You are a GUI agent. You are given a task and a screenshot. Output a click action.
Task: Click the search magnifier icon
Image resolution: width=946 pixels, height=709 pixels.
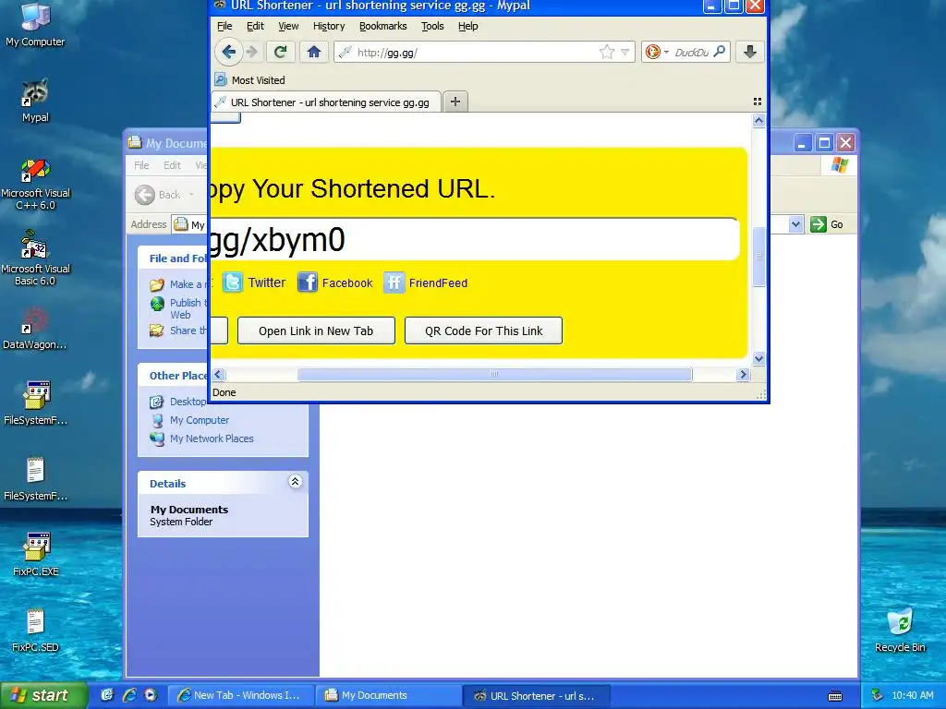(x=719, y=53)
